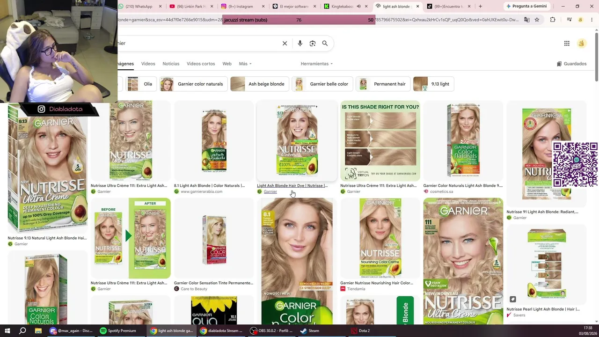Start a voice search with the microphone
The image size is (599, 337).
(300, 44)
